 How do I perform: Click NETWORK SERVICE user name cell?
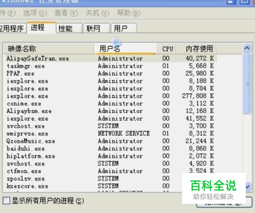pyautogui.click(x=124, y=133)
